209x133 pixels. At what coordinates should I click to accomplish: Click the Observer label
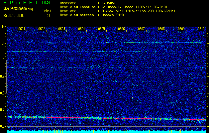pos(68,3)
